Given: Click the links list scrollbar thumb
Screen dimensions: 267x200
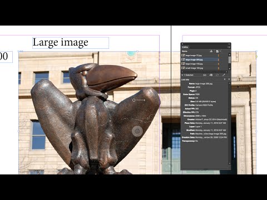Looking at the screenshot, I should [230, 60].
